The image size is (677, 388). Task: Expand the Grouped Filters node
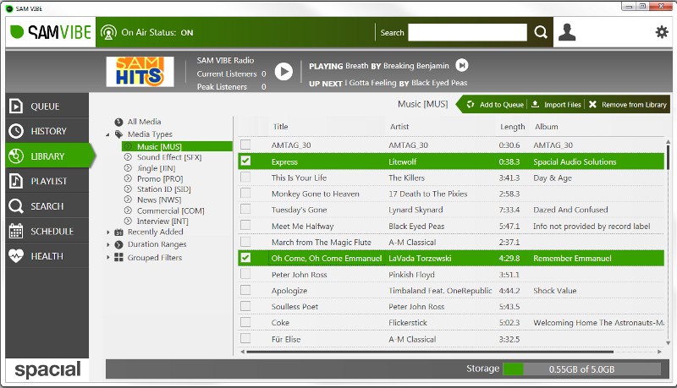point(108,257)
